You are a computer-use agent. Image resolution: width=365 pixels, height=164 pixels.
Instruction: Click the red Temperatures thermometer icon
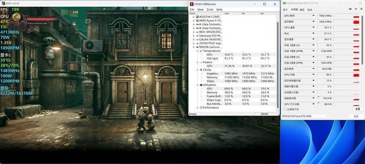click(201, 51)
